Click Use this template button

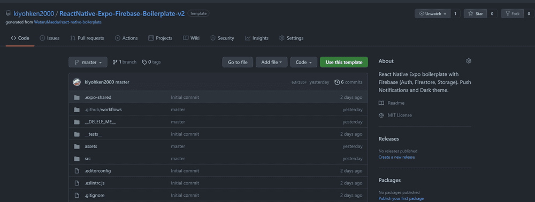click(x=343, y=63)
